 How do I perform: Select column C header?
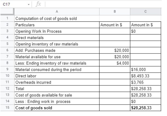pos(145,11)
